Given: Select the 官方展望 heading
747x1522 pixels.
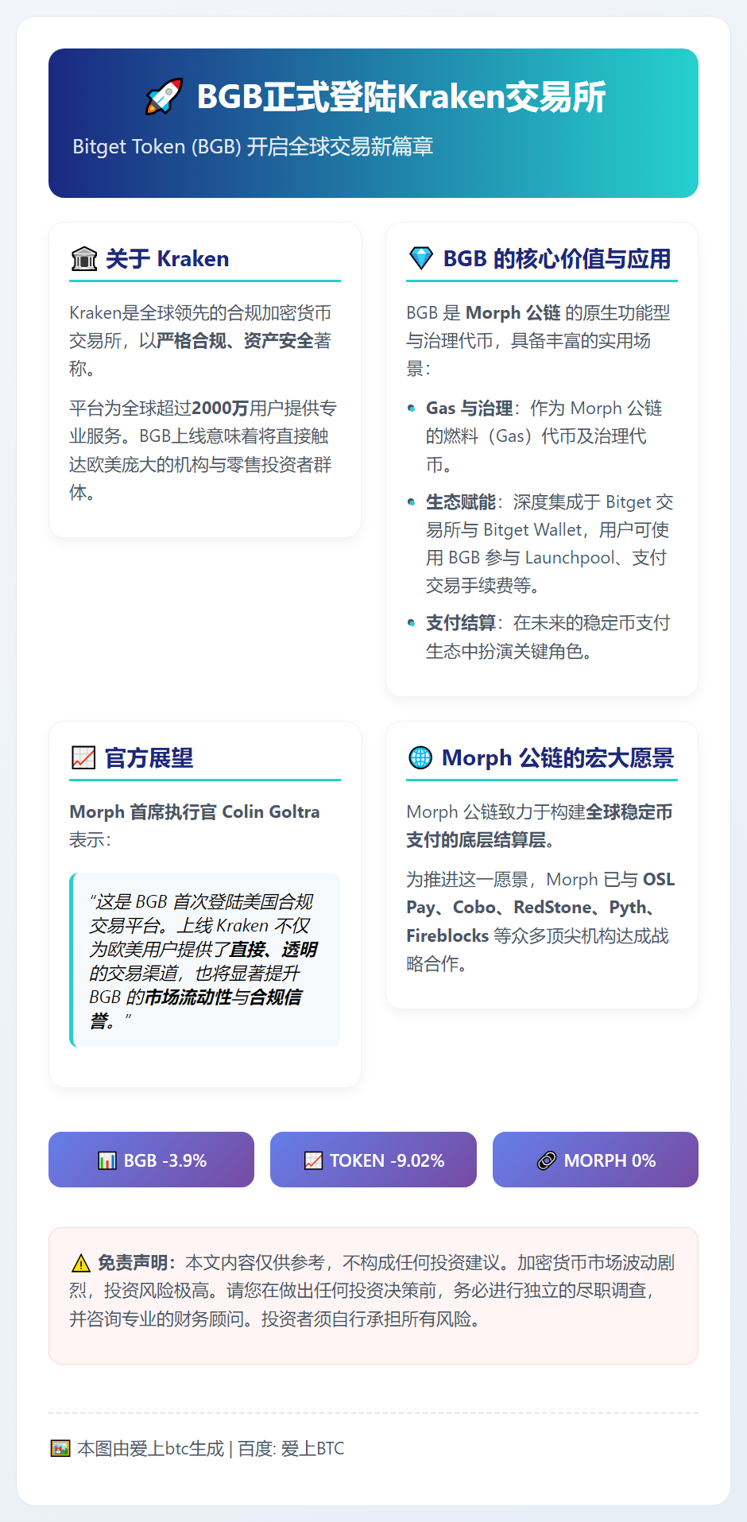Looking at the screenshot, I should pos(149,758).
